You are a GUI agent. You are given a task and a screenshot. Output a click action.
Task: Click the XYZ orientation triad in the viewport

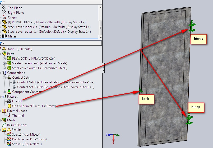point(113,139)
